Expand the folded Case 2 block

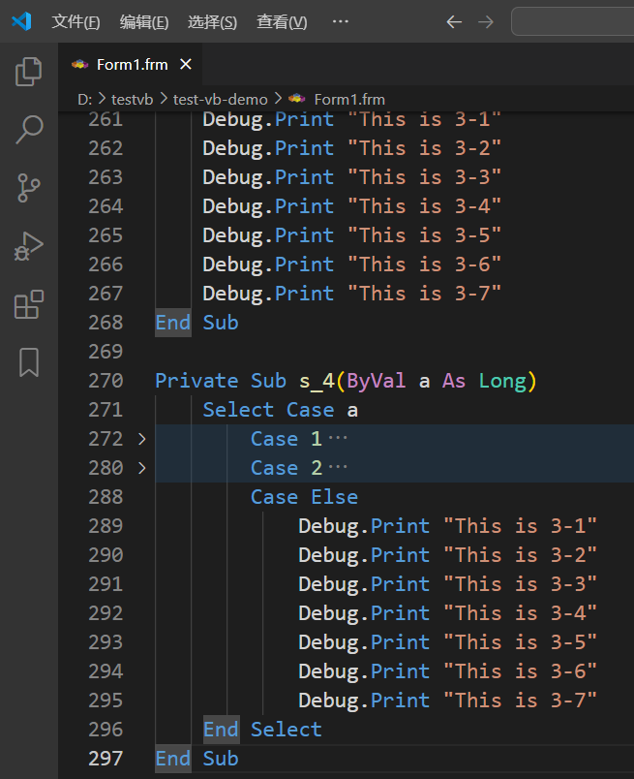pyautogui.click(x=142, y=468)
